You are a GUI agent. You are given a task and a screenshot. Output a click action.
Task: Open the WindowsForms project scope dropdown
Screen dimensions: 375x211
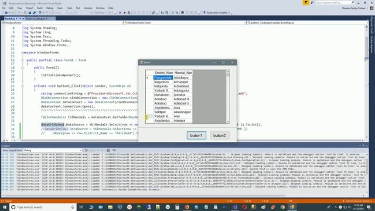coord(63,23)
